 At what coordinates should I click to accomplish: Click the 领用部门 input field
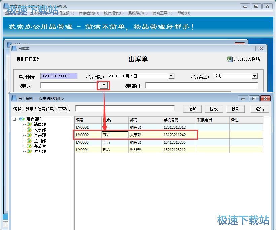(x=202, y=85)
